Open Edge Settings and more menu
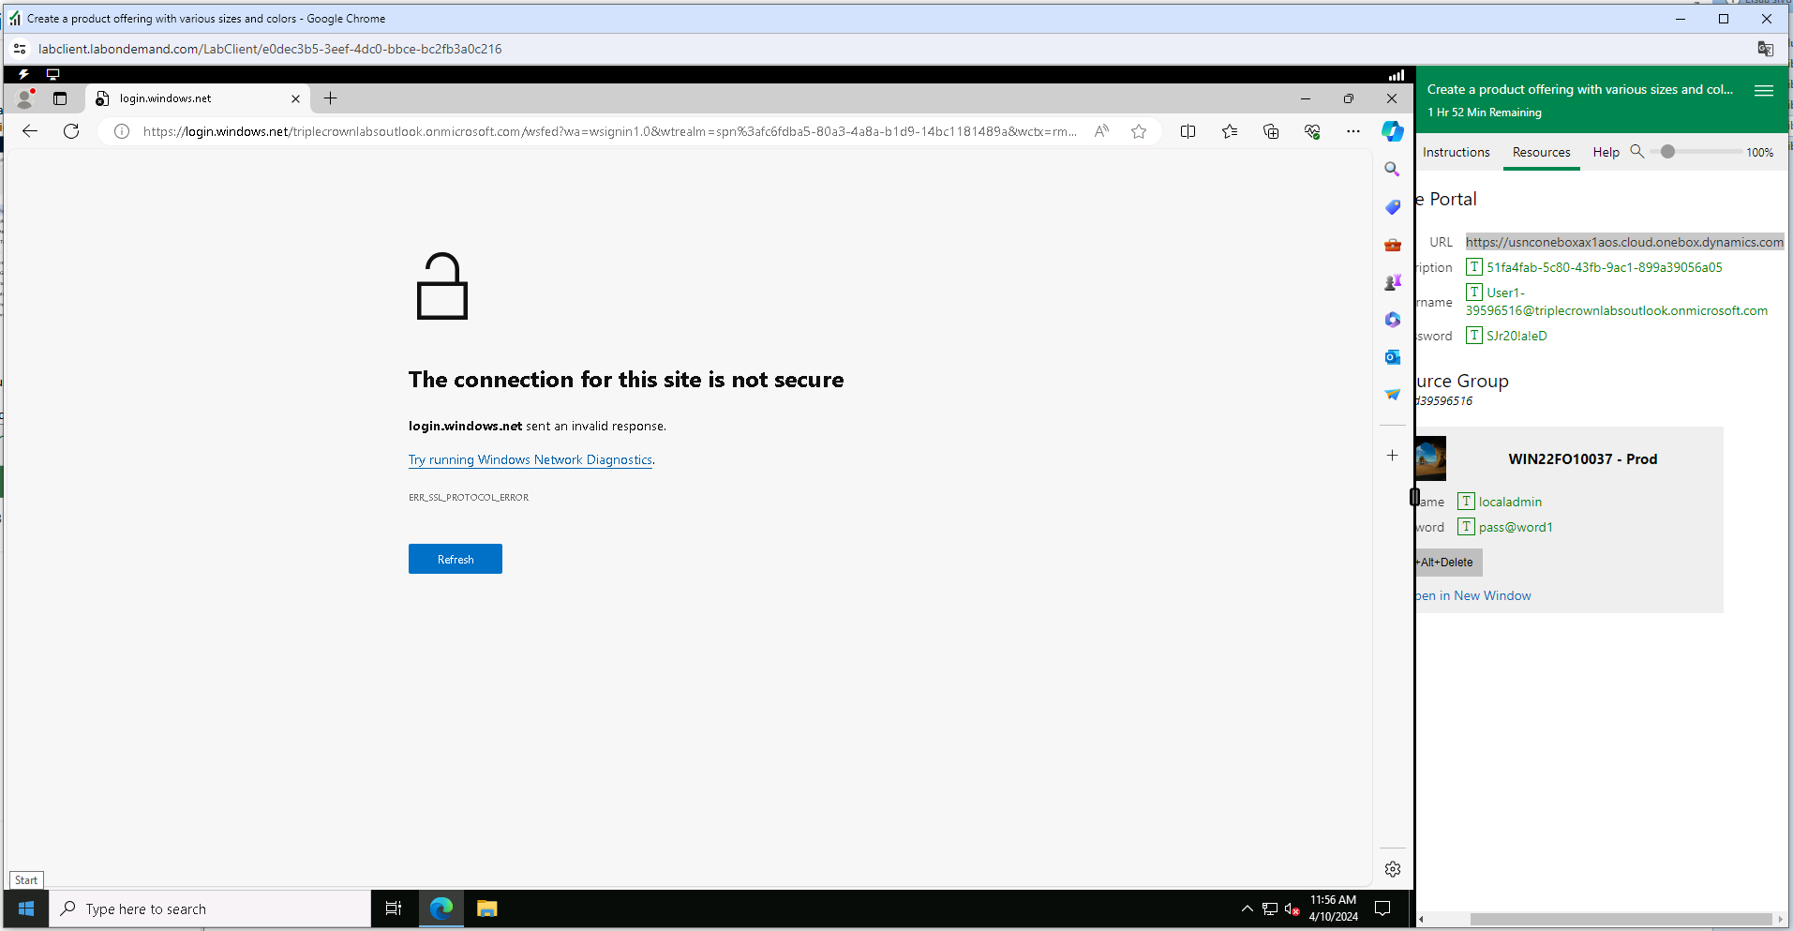The width and height of the screenshot is (1793, 931). [x=1353, y=131]
